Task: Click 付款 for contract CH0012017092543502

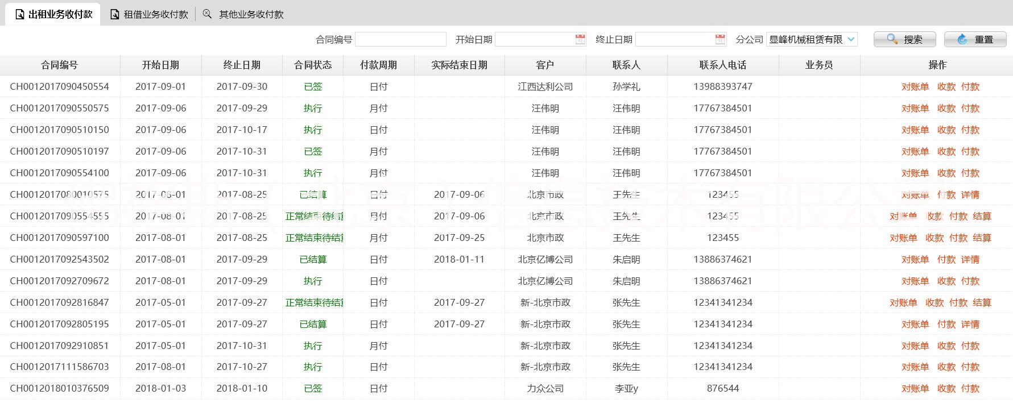Action: coord(946,259)
